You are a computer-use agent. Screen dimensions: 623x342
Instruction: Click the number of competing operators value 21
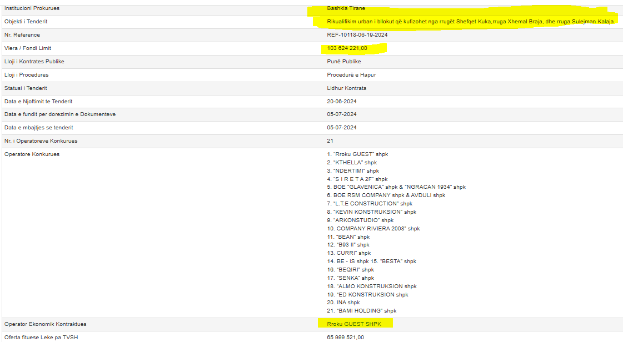tap(330, 141)
